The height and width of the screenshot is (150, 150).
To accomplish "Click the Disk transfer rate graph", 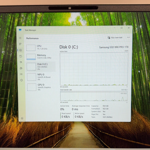I will tap(94, 96).
